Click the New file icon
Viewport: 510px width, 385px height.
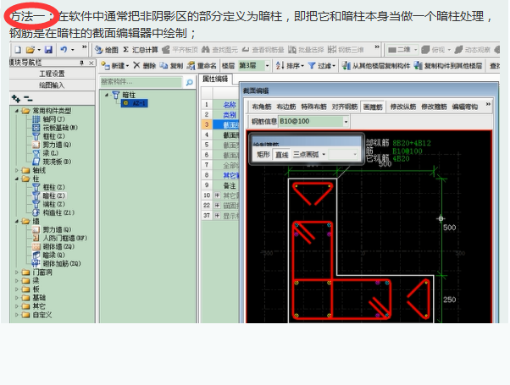pyautogui.click(x=19, y=50)
